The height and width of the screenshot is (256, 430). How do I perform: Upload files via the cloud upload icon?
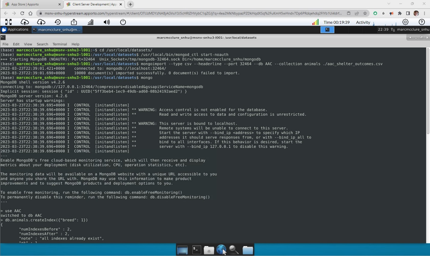click(24, 21)
